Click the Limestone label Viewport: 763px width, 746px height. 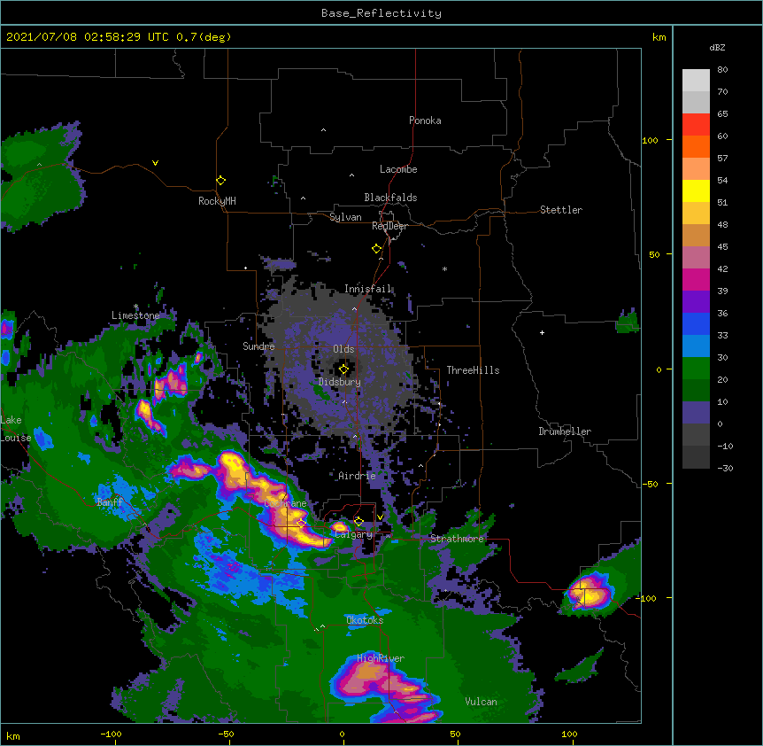135,315
